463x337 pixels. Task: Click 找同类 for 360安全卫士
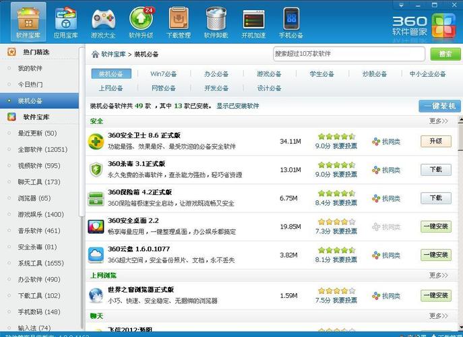point(386,142)
